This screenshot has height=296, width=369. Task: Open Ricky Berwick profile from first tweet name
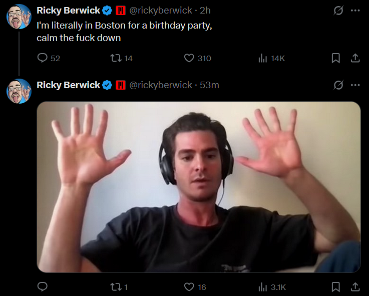(x=68, y=11)
